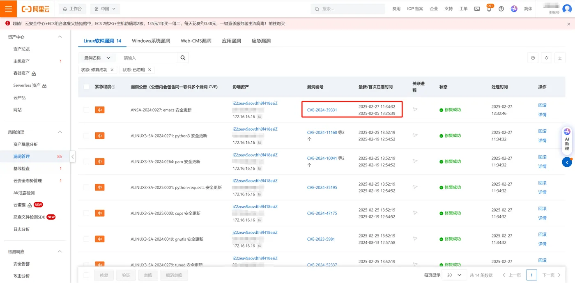Click 详情 for the python3 row

542,140
